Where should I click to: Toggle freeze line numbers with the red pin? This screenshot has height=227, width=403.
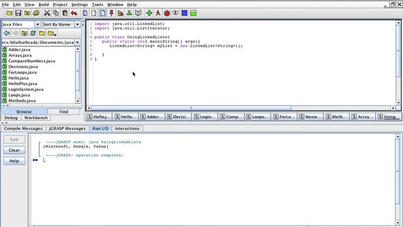pyautogui.click(x=111, y=13)
